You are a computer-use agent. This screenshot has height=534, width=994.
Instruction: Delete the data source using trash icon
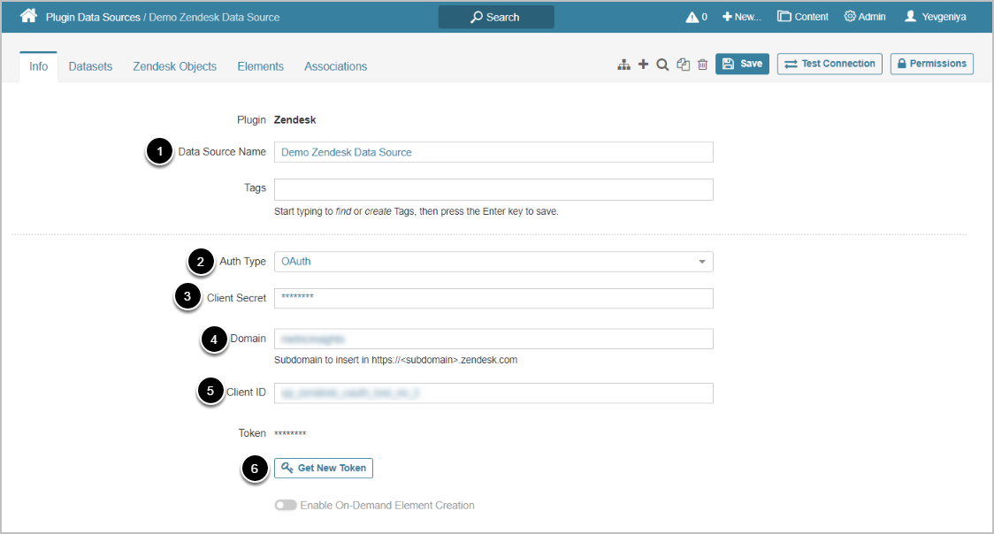click(x=702, y=65)
